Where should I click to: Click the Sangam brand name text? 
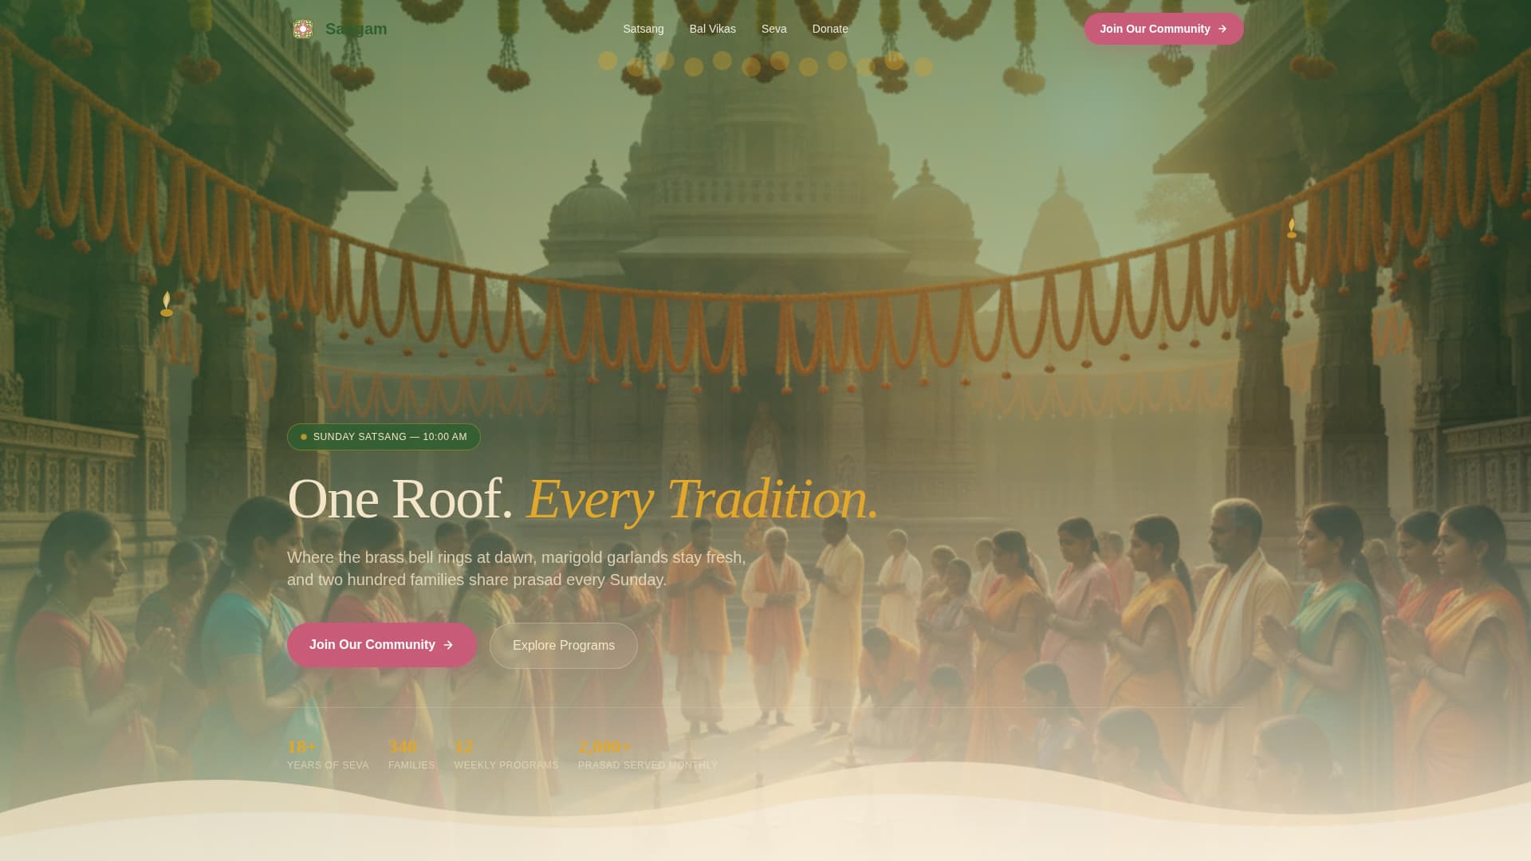coord(356,29)
